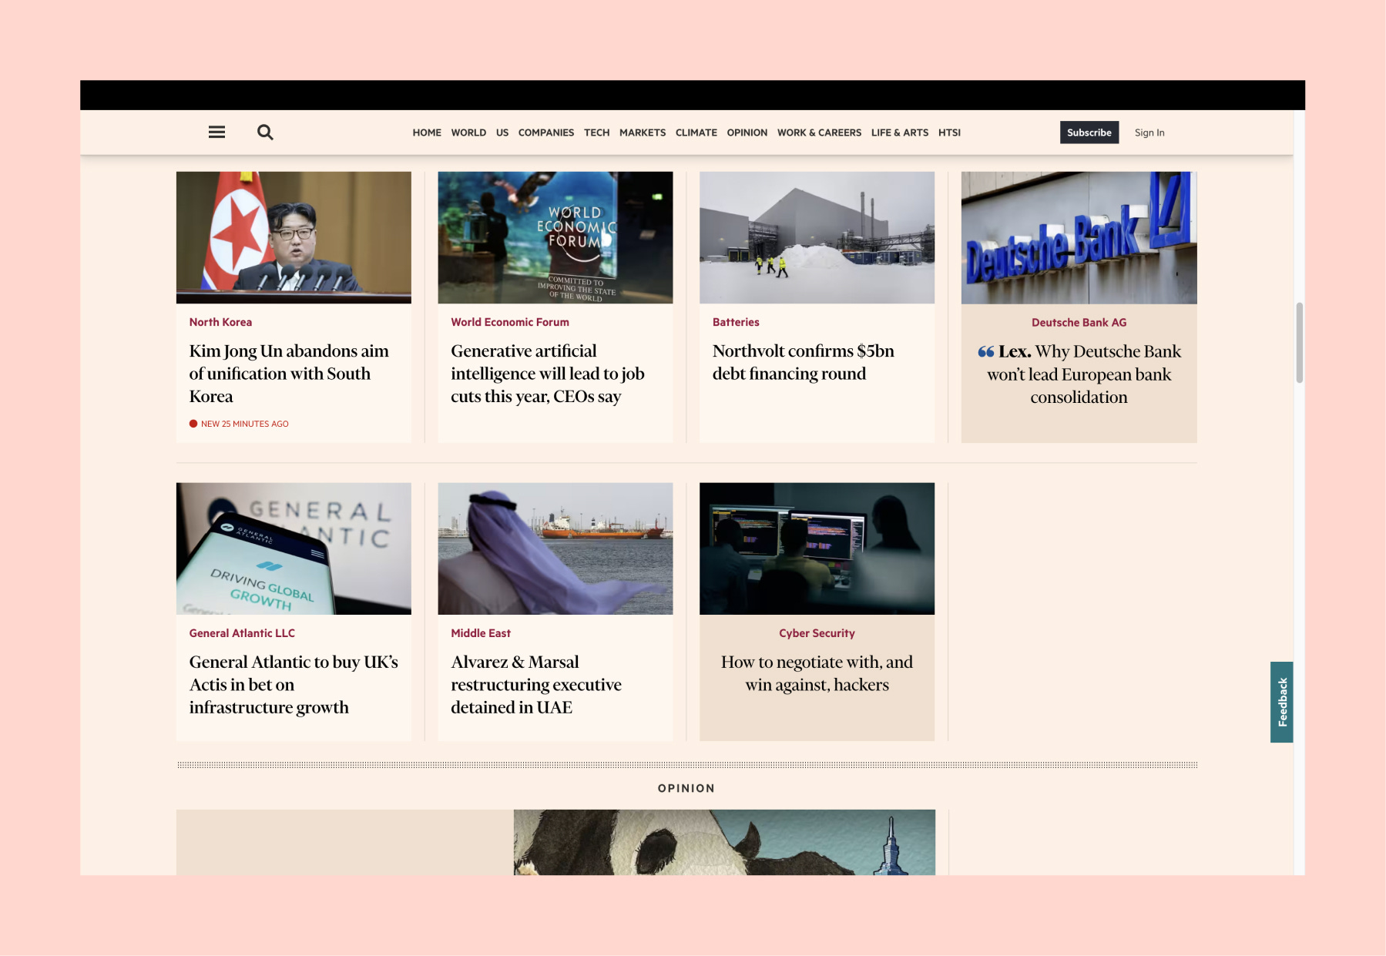Open the Kim Jong Un speech thumbnail
Viewport: 1386px width, 956px height.
tap(294, 237)
